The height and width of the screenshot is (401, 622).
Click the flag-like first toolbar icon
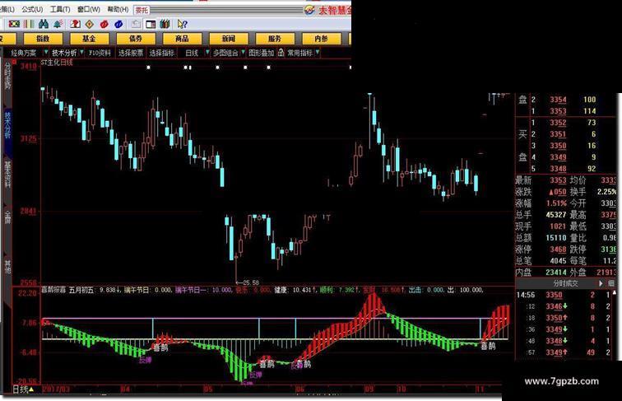(14, 24)
